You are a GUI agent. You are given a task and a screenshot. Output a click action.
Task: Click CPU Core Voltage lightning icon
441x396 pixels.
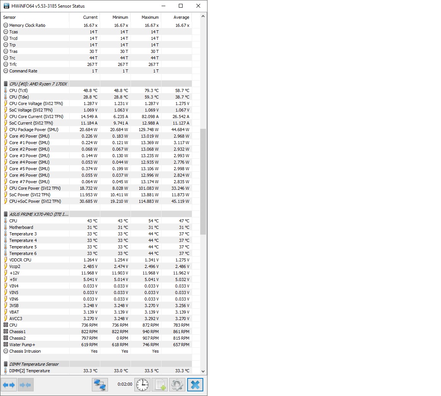click(x=6, y=104)
